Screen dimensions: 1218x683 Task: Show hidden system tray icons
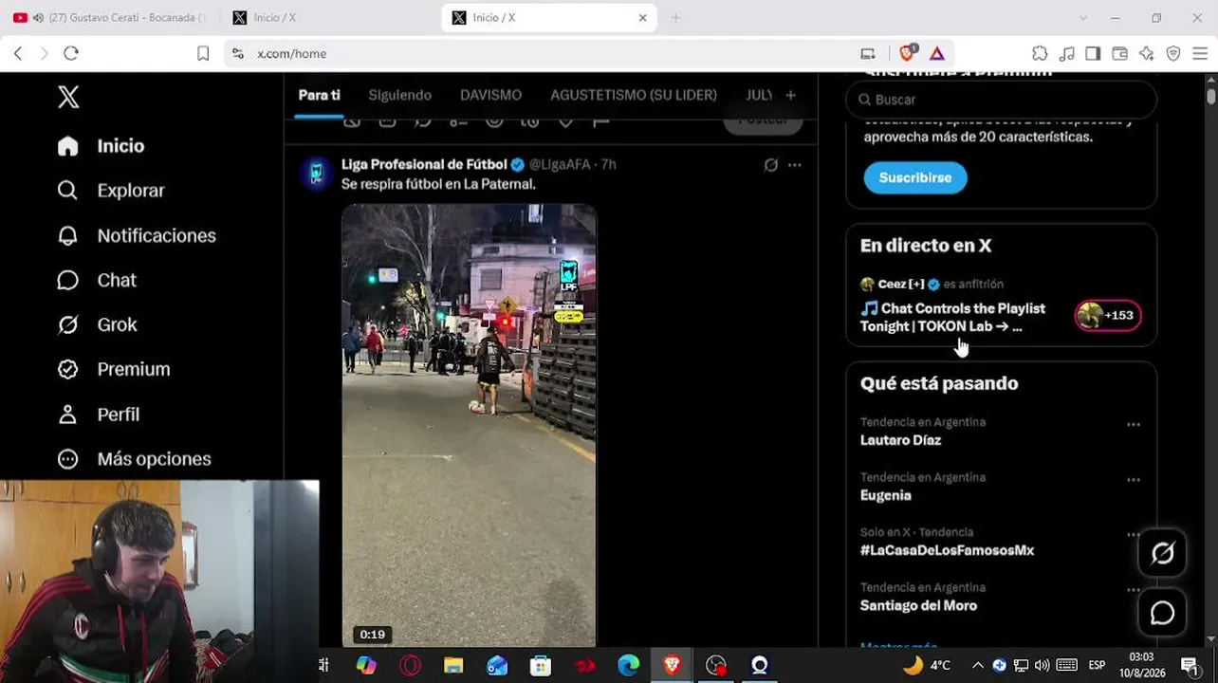click(x=977, y=665)
